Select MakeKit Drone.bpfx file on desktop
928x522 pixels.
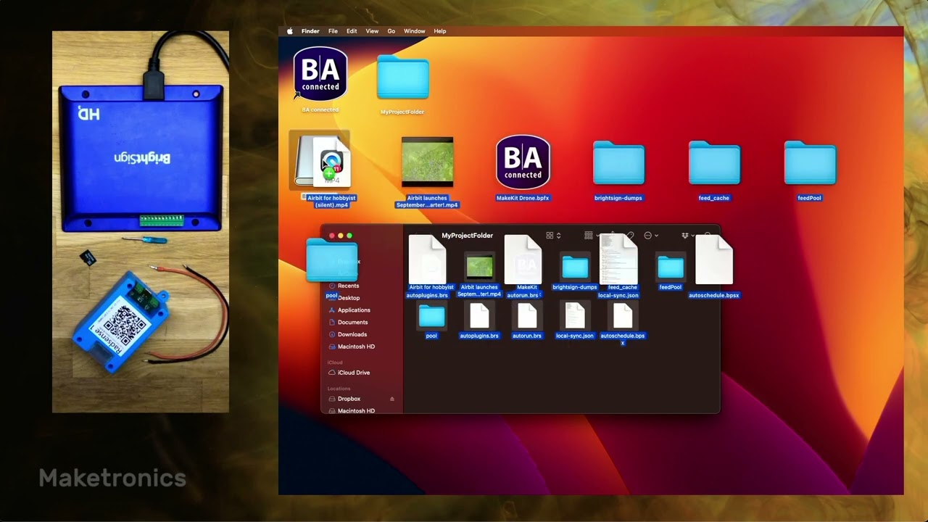pos(523,162)
